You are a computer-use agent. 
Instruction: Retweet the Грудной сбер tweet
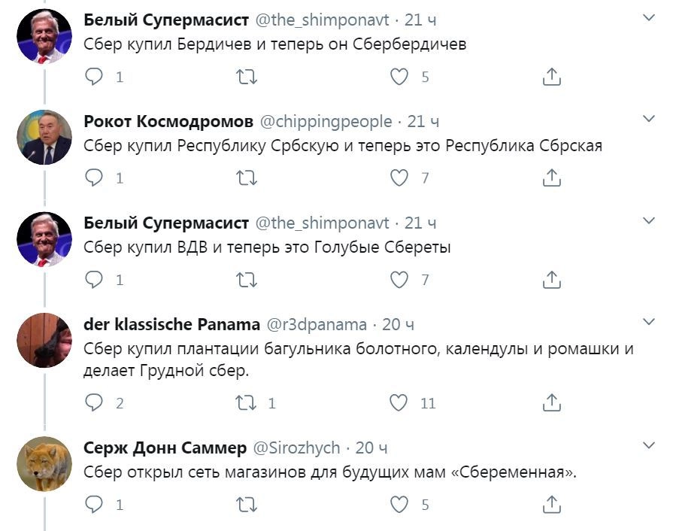(247, 403)
